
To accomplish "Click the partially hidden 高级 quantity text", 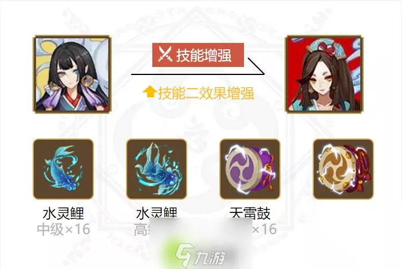I will (x=142, y=230).
